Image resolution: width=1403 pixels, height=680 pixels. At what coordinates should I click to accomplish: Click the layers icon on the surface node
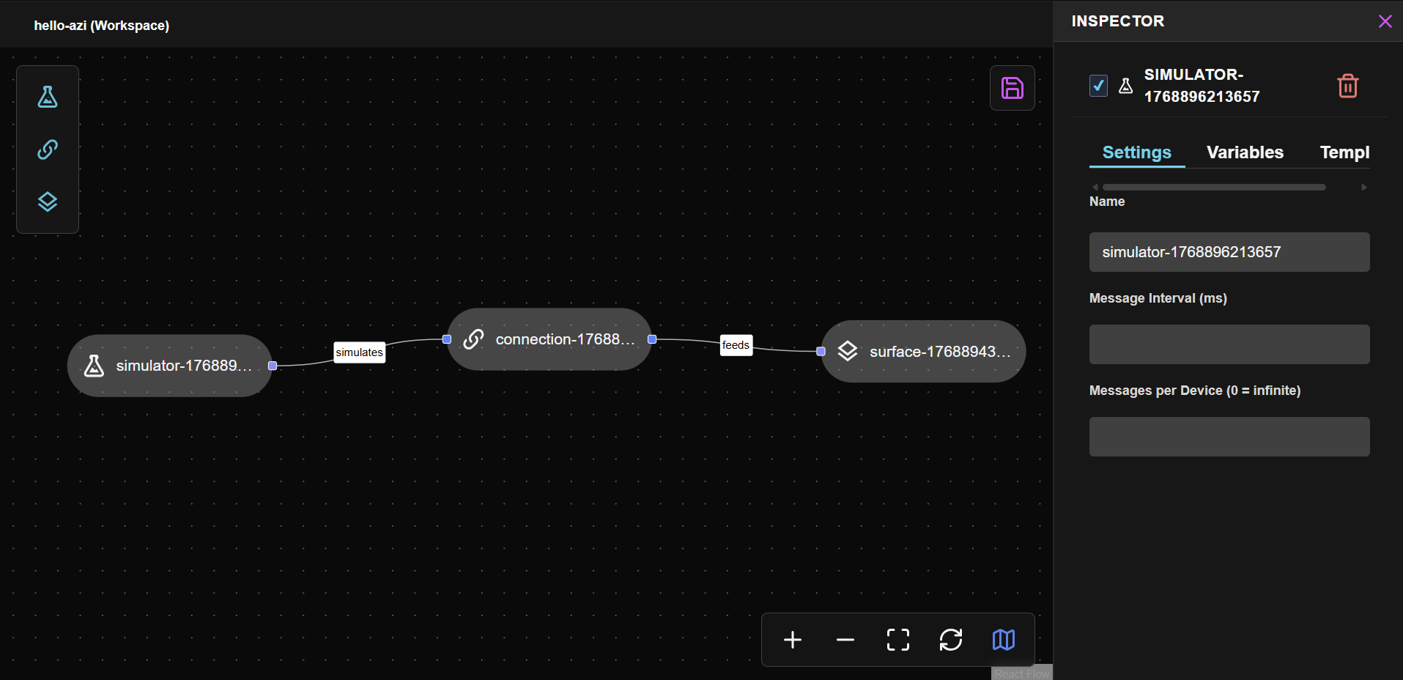pyautogui.click(x=848, y=352)
